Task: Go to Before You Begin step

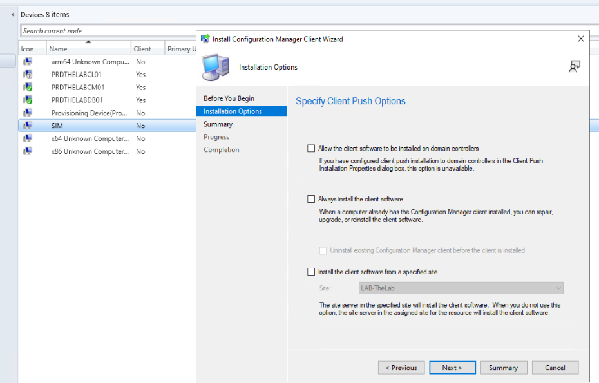Action: click(x=229, y=98)
